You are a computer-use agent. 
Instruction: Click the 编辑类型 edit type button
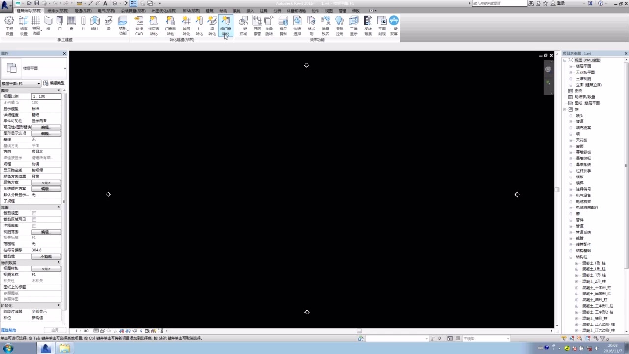(54, 83)
